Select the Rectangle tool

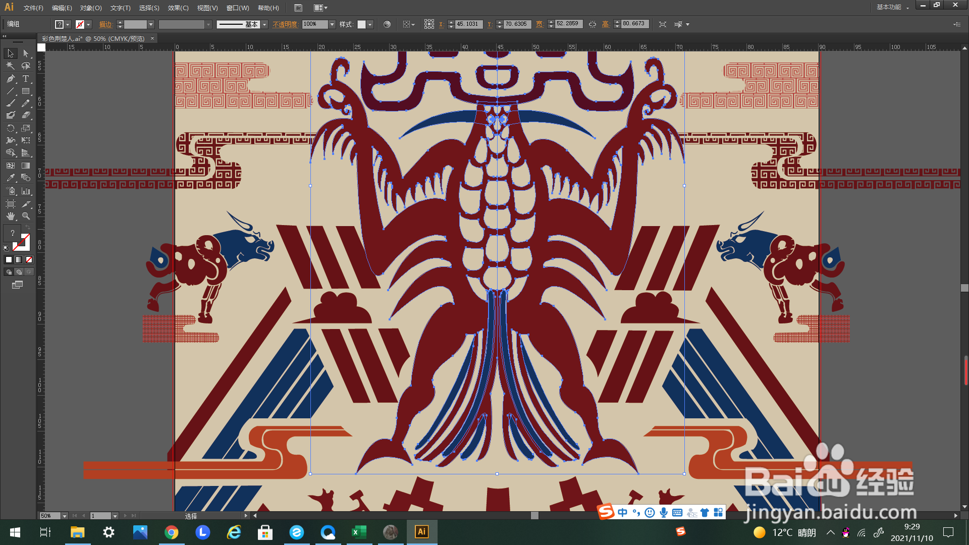pos(26,91)
